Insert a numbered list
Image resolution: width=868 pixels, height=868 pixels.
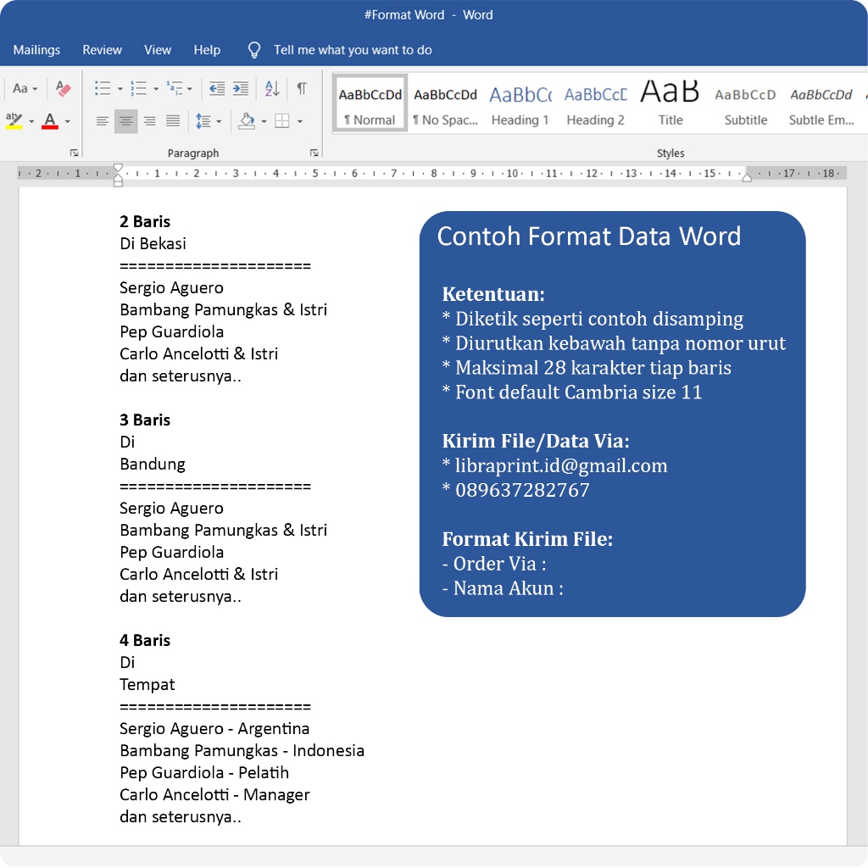point(138,88)
